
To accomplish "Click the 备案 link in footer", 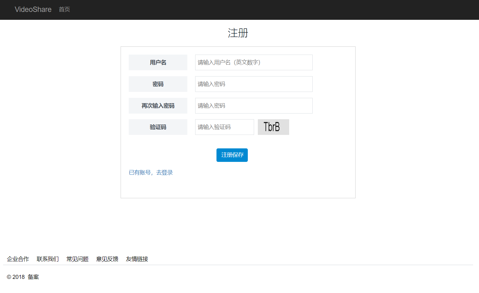I will click(x=33, y=277).
